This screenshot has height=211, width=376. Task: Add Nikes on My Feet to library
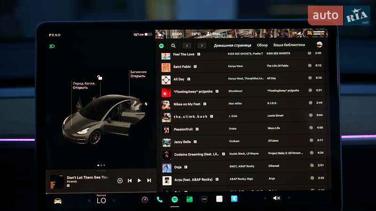click(x=310, y=103)
